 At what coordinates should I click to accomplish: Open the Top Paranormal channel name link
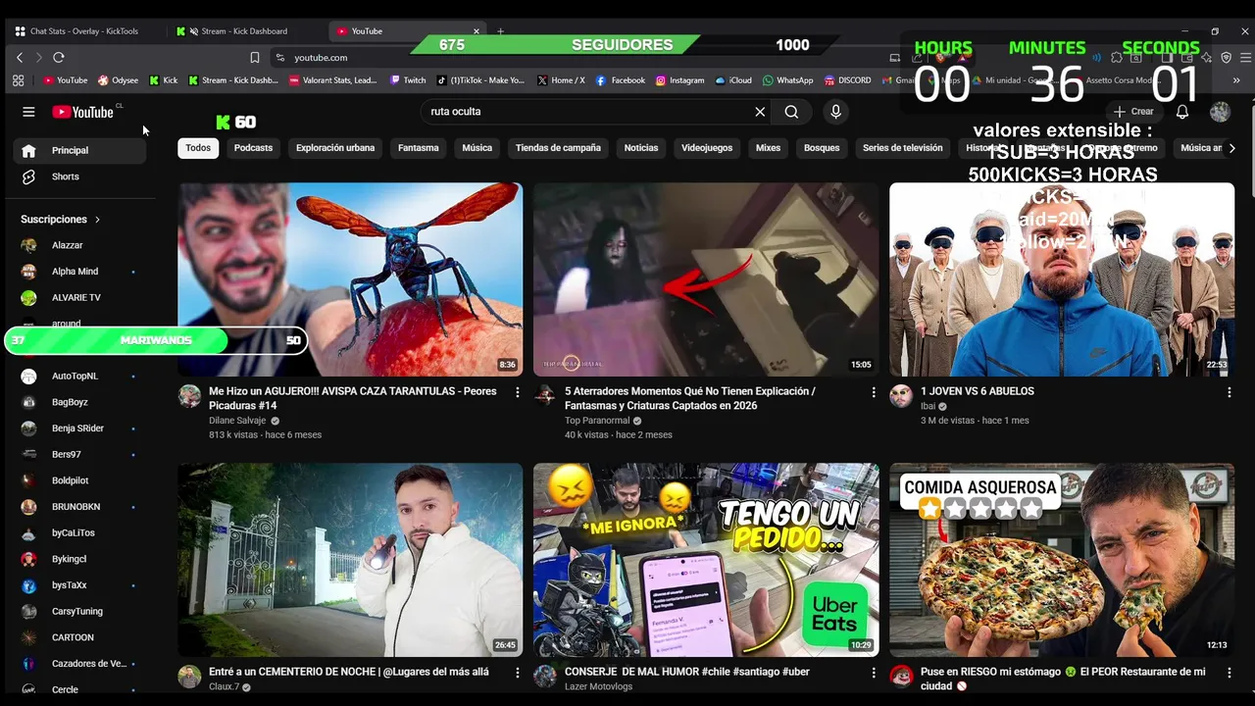coord(597,421)
